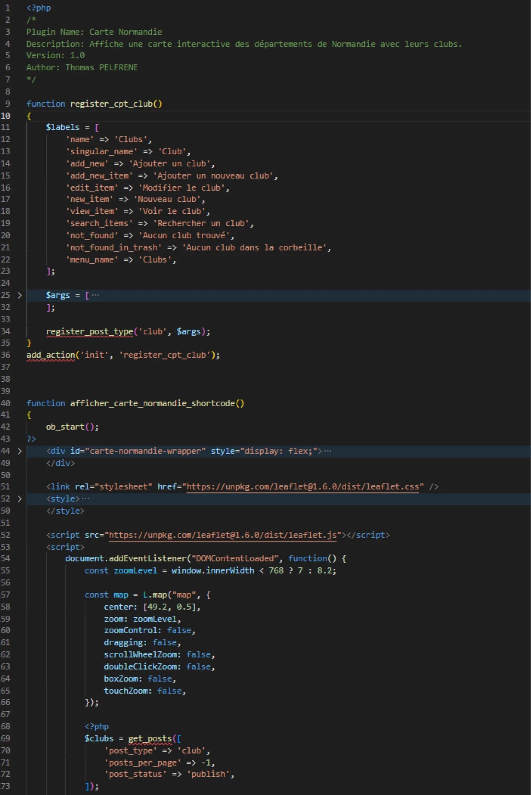
Task: Click the 'Voir le club' string
Action: pos(172,211)
